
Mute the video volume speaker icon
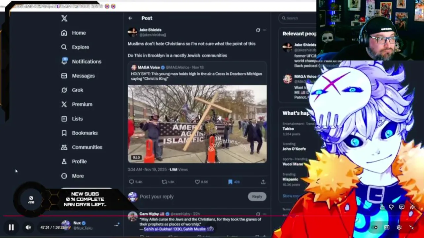pos(28,227)
